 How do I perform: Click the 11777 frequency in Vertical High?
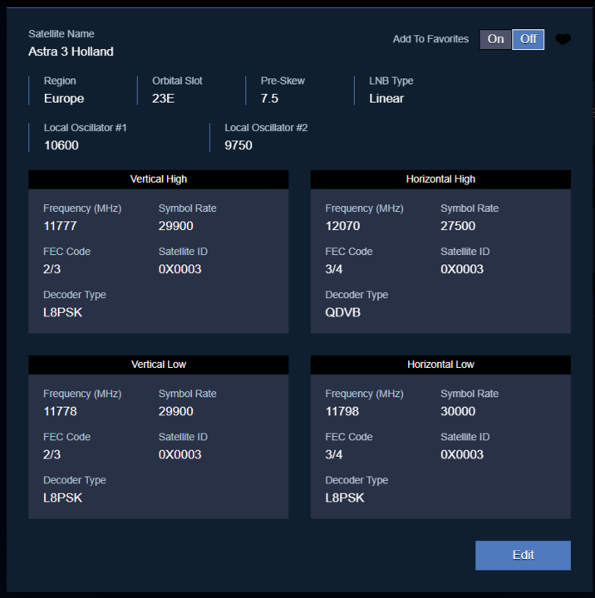point(61,226)
